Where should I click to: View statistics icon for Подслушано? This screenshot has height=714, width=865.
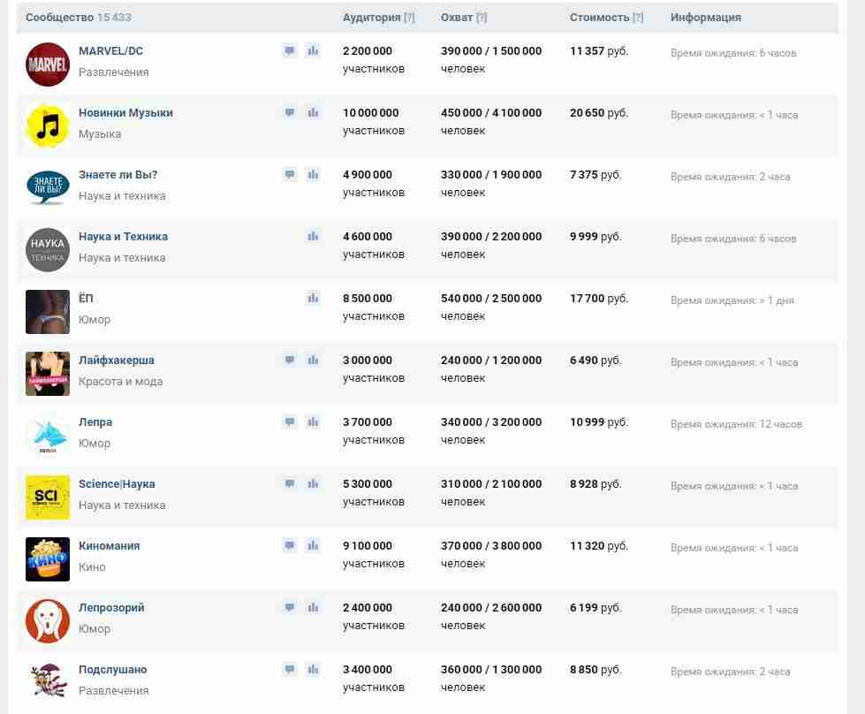tap(313, 669)
